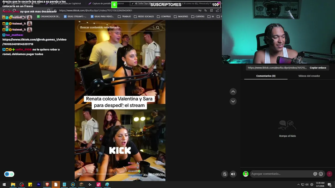Open the rob.gomez_1 TikTok link in chat
The image size is (335, 188).
(x=34, y=42)
